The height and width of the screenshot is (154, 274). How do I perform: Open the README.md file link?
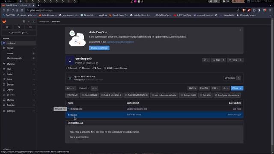point(76,109)
